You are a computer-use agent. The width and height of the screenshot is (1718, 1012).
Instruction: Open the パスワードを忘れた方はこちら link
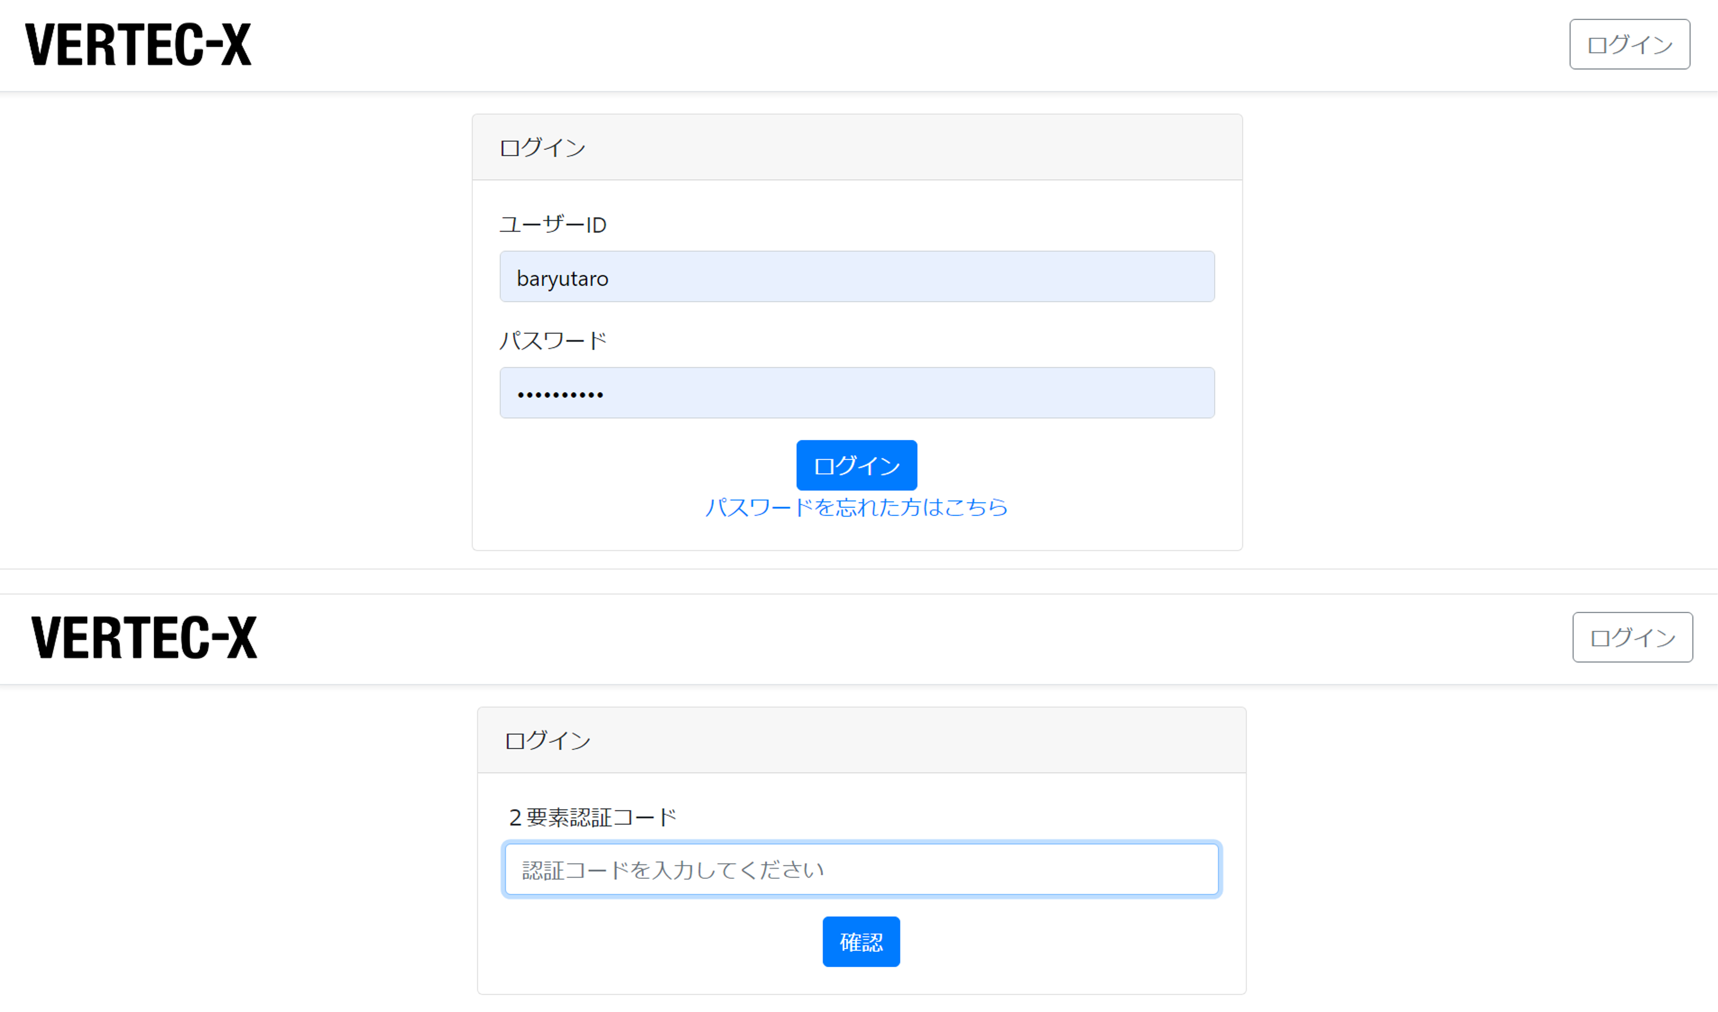click(856, 507)
